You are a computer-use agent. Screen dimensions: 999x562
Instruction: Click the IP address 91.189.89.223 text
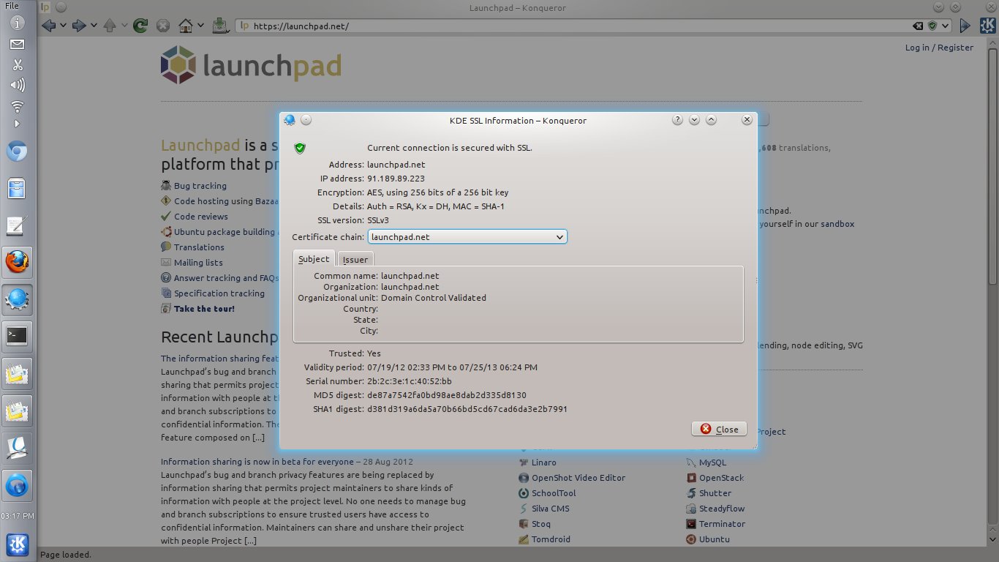pos(396,179)
